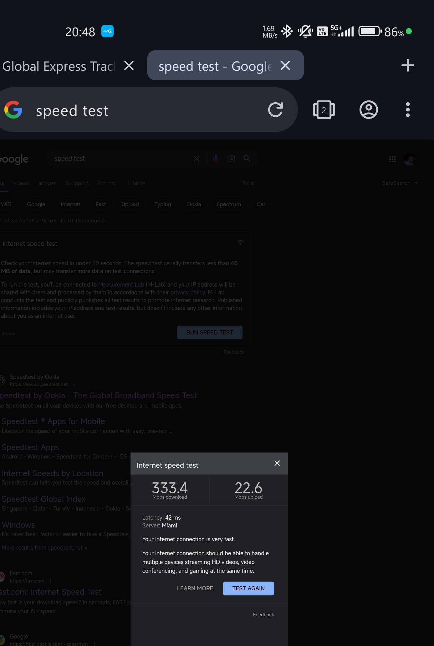Screen dimensions: 434x646
Task: Click the RUN SPEED TEST button
Action: pyautogui.click(x=210, y=333)
